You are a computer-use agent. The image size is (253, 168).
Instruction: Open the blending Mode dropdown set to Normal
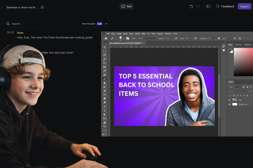[x=147, y=38]
